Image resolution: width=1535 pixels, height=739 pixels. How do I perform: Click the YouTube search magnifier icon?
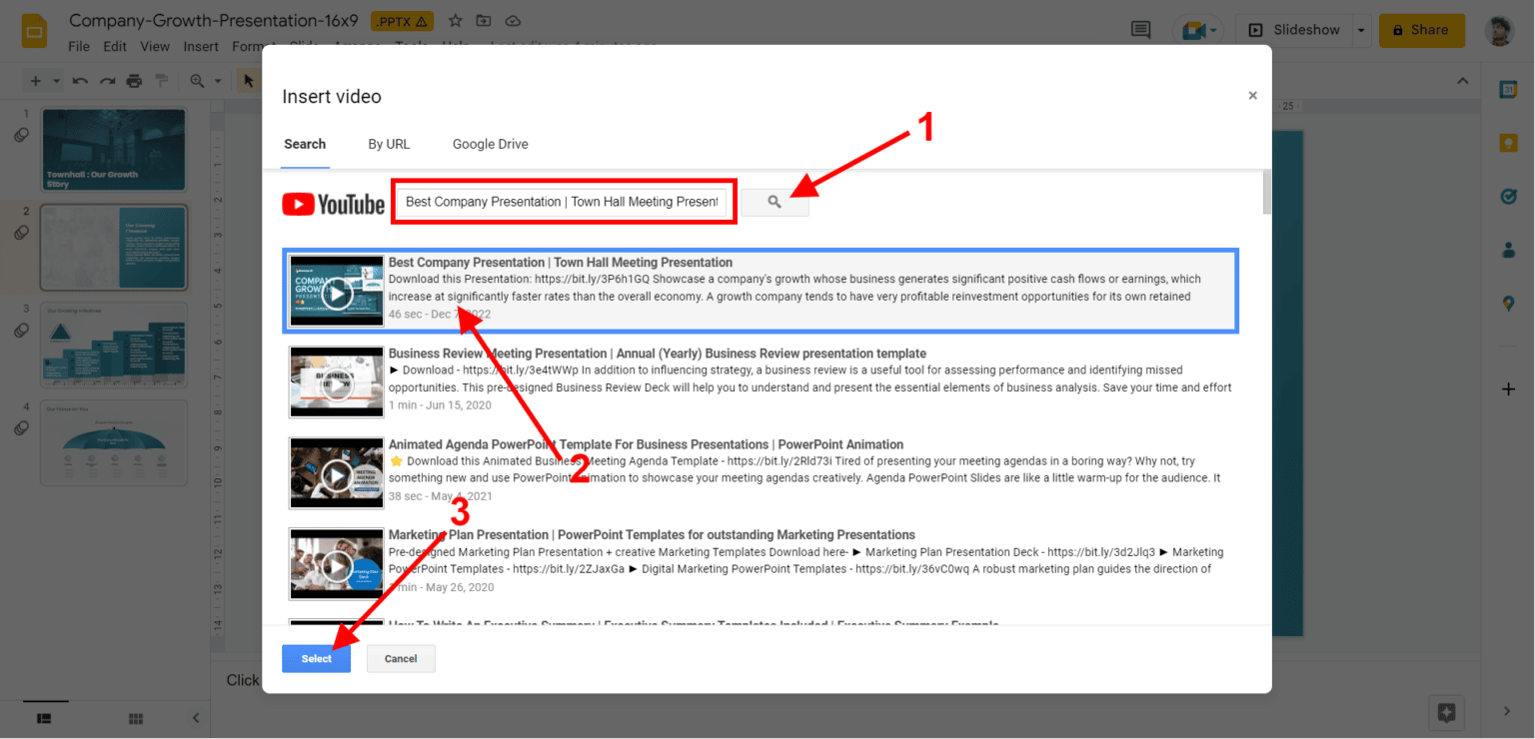coord(773,203)
